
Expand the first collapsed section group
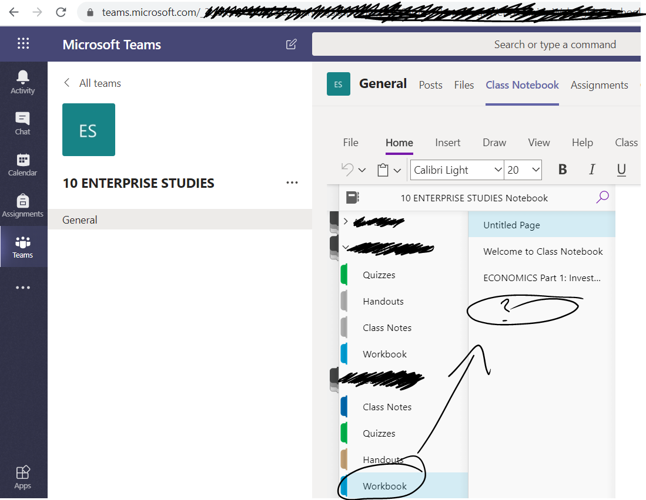pos(346,221)
